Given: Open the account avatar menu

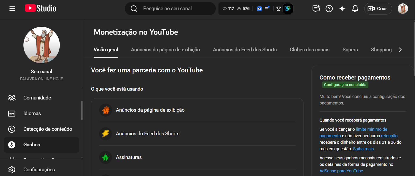Looking at the screenshot, I should 403,9.
